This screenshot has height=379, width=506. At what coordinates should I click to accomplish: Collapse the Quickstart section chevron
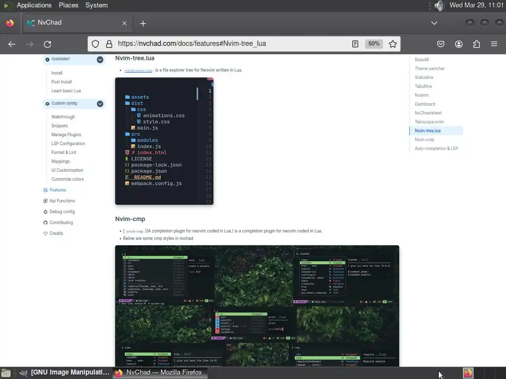point(100,60)
